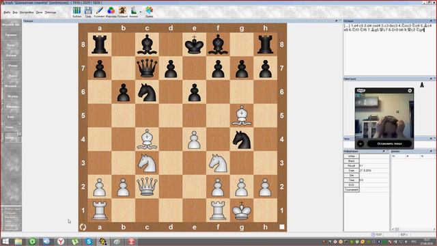Start the Анализ analysis tool
The width and height of the screenshot is (437, 246).
[x=134, y=12]
